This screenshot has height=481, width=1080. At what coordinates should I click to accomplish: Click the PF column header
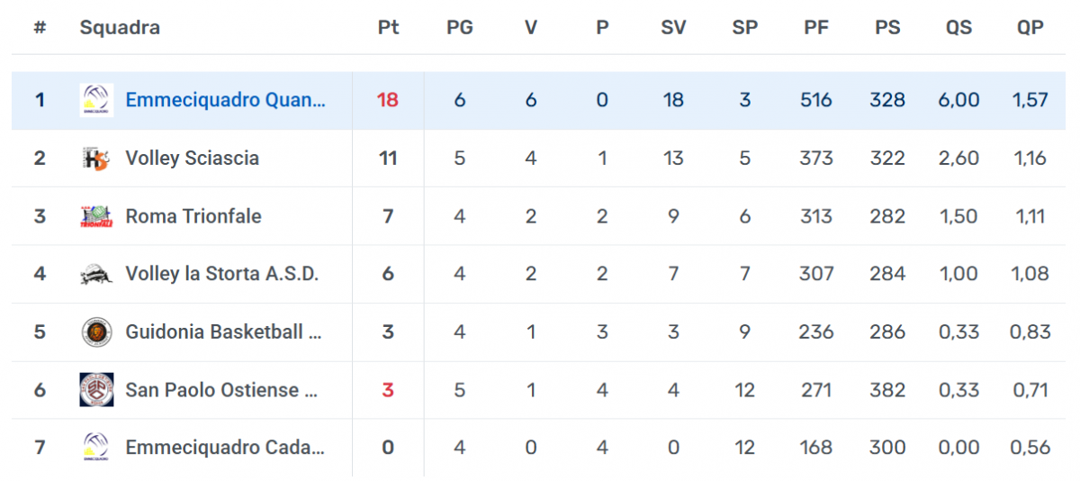[x=816, y=28]
